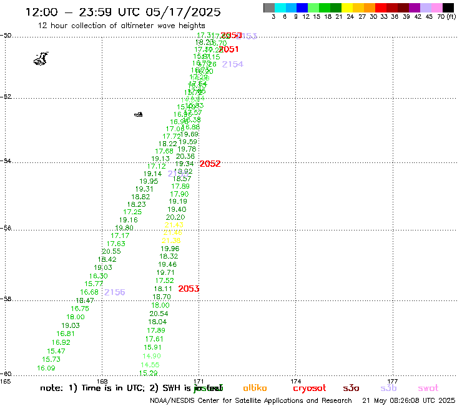Select the swot satellite legend label
The width and height of the screenshot is (462, 406).
(x=428, y=388)
